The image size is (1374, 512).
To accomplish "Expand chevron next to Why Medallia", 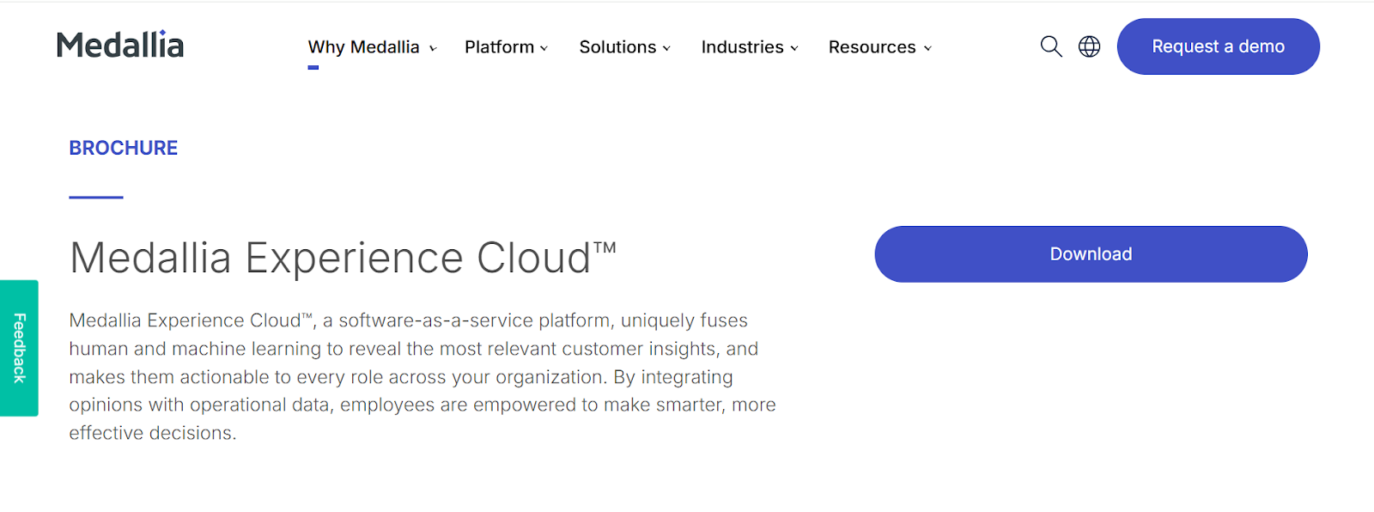I will click(433, 49).
